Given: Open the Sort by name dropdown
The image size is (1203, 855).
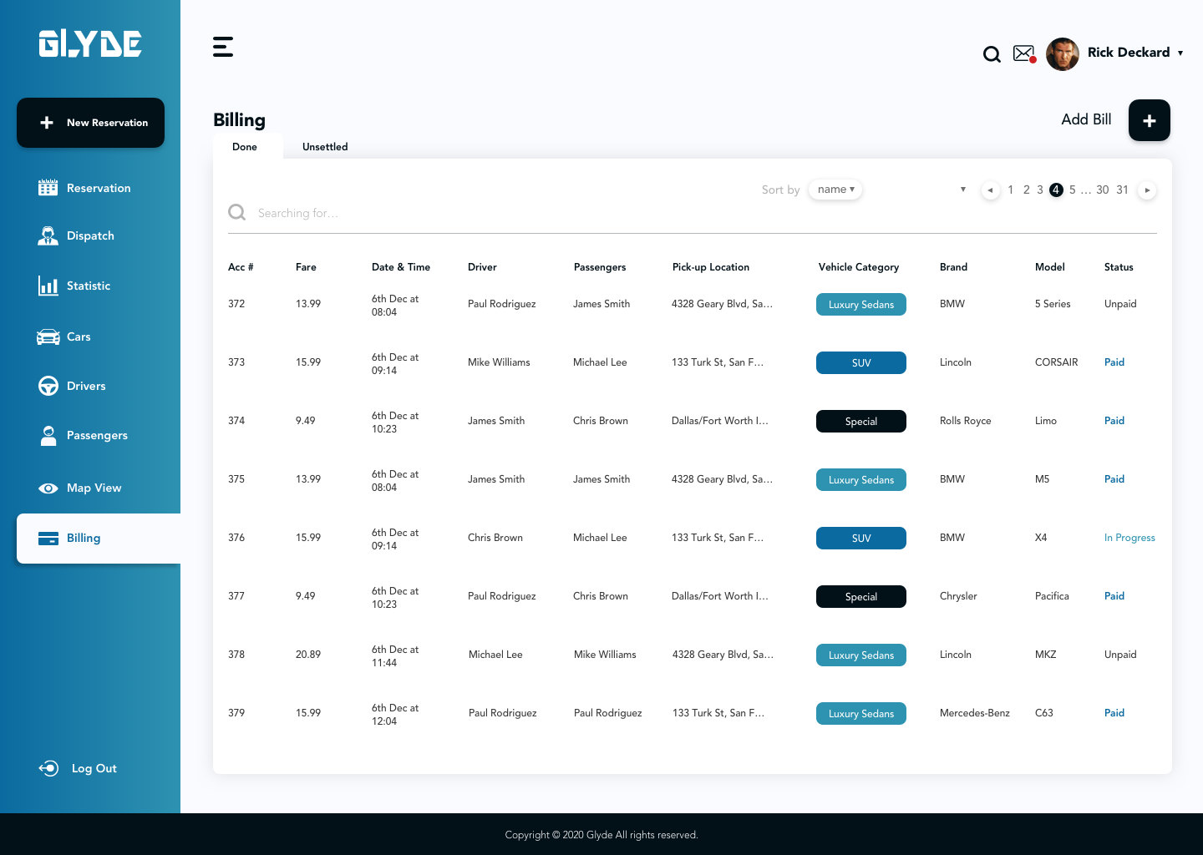Looking at the screenshot, I should pyautogui.click(x=835, y=190).
